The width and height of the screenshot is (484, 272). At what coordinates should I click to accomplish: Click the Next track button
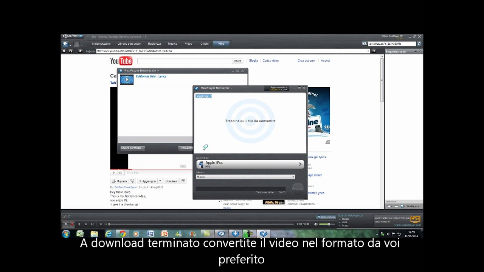pos(92,224)
